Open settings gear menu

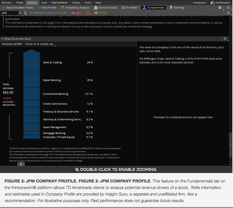coord(220,8)
